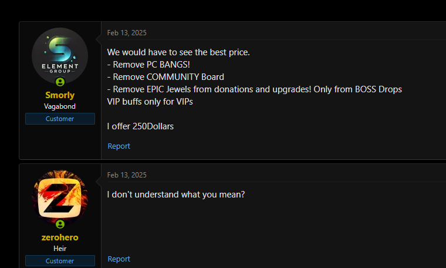Click the 'Remove COMMUNITY Board' line
The height and width of the screenshot is (268, 446).
[x=165, y=77]
